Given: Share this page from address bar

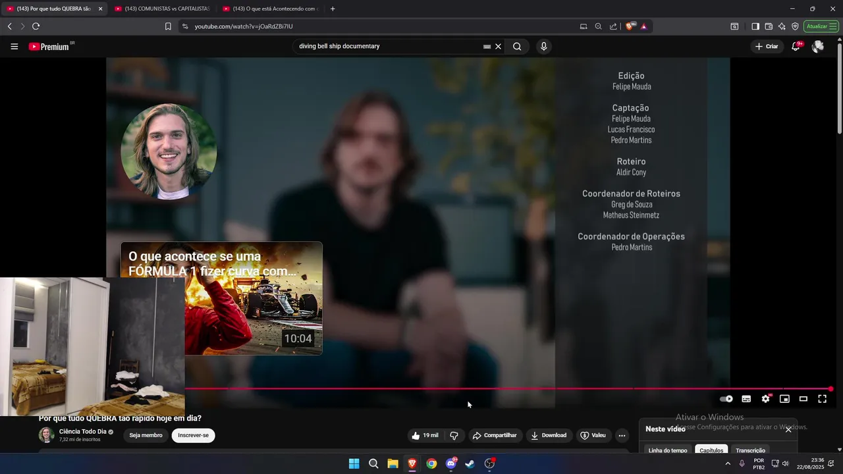Looking at the screenshot, I should click(613, 26).
